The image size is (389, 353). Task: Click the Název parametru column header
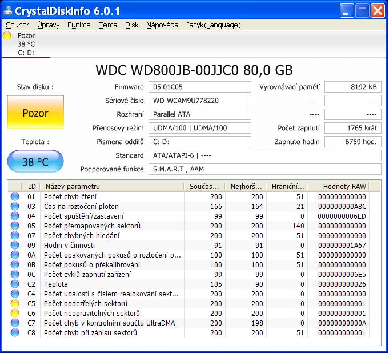[x=112, y=186]
